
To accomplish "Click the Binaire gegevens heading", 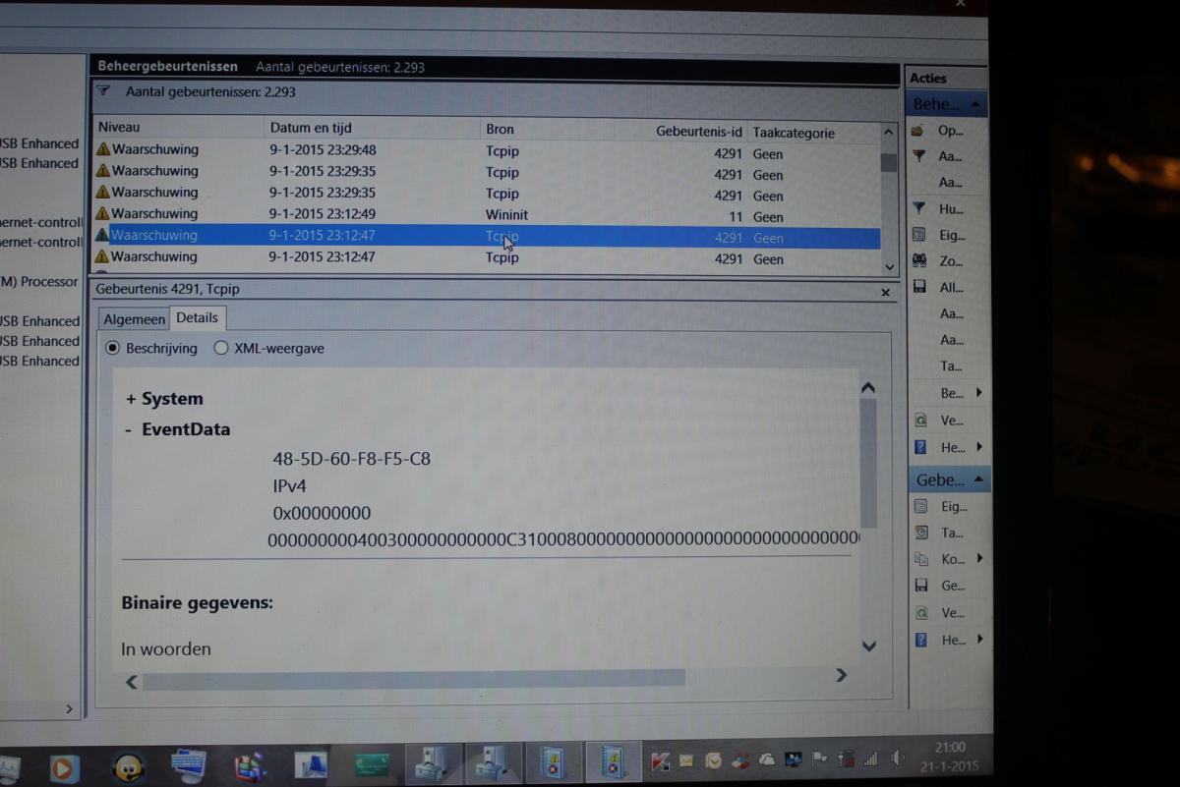I will click(x=198, y=602).
